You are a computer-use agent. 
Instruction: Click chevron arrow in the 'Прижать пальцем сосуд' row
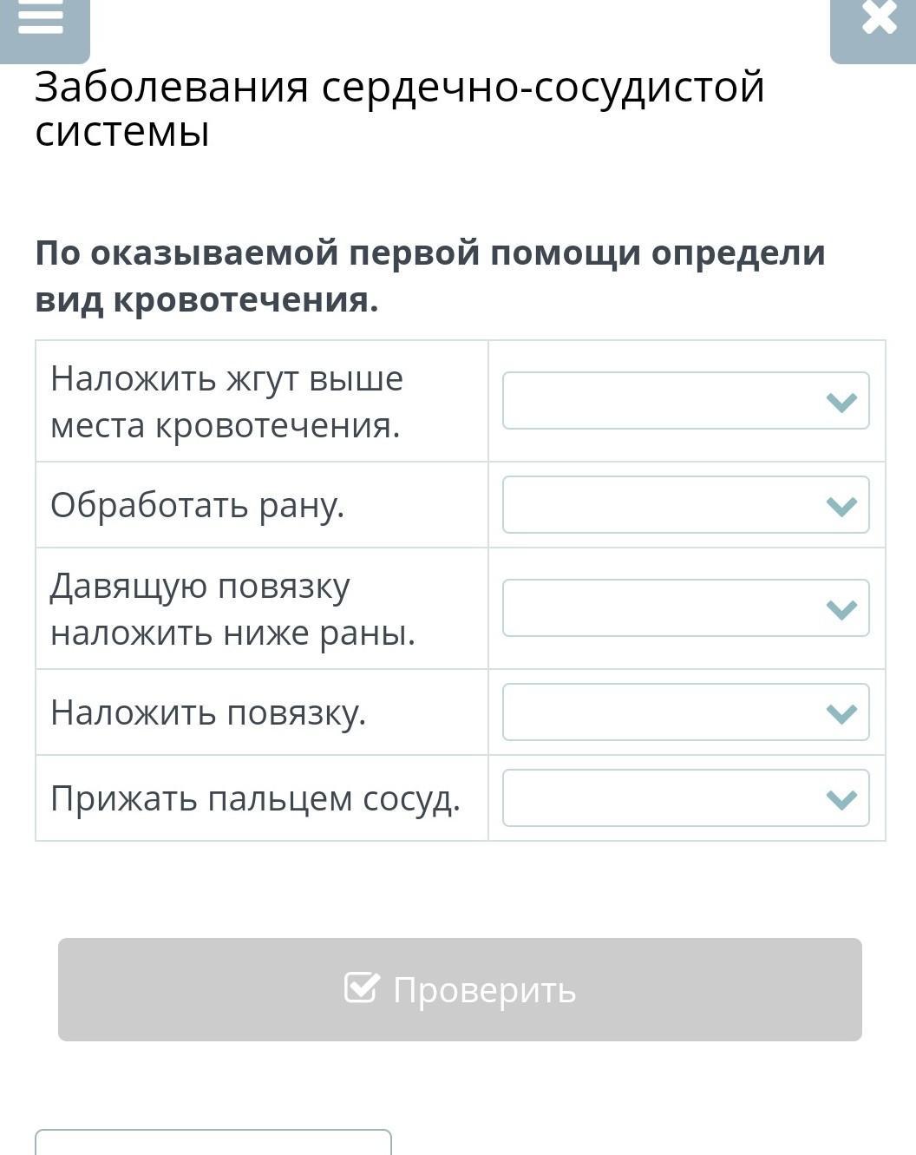[841, 798]
